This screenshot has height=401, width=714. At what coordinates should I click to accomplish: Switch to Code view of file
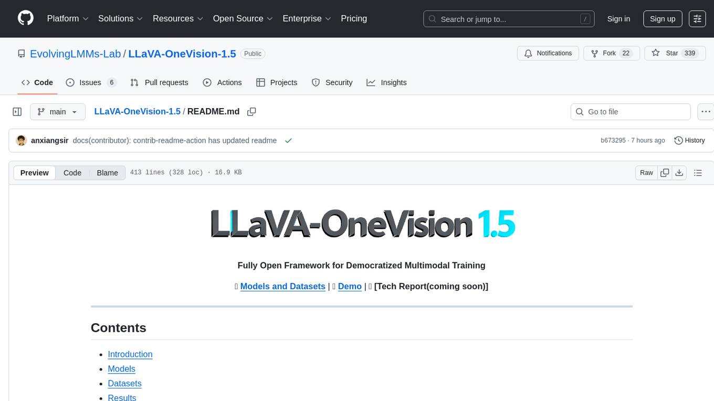pyautogui.click(x=72, y=173)
